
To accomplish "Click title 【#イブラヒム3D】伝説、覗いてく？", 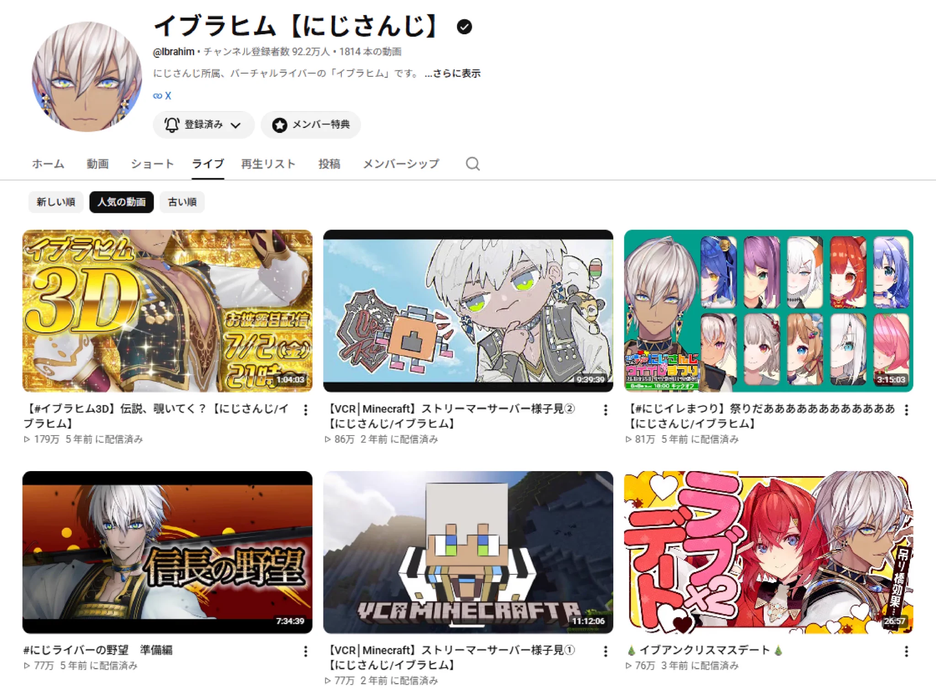I will (156, 416).
